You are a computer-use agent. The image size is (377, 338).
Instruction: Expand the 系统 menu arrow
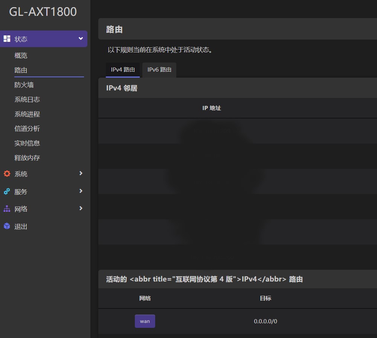(x=81, y=173)
